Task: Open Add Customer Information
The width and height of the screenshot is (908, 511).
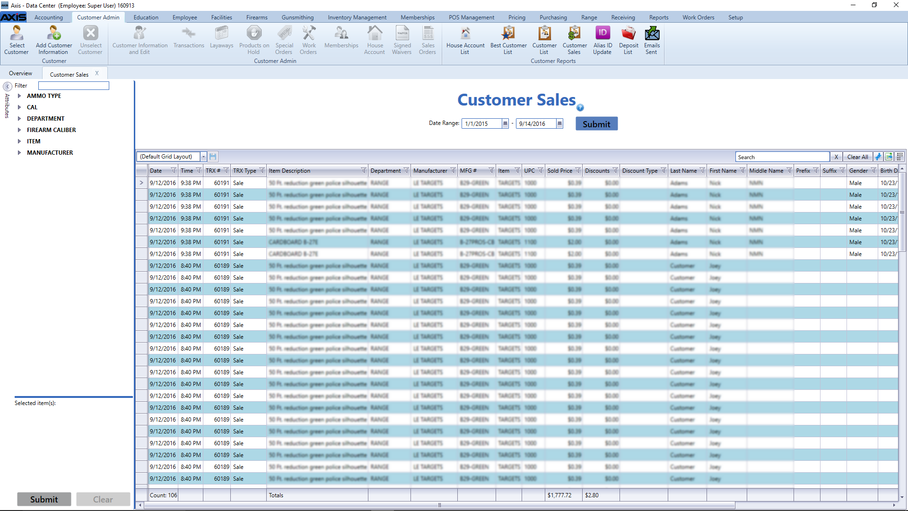Action: click(x=54, y=40)
